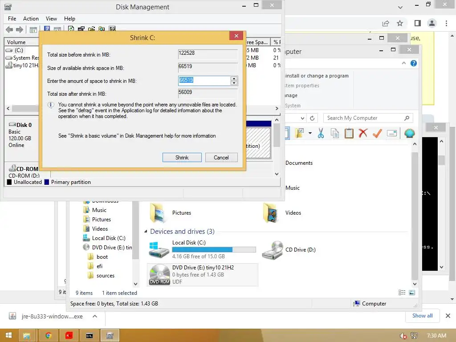
Task: Click the Refresh icon in Disk Management toolbar
Action: pos(71,29)
